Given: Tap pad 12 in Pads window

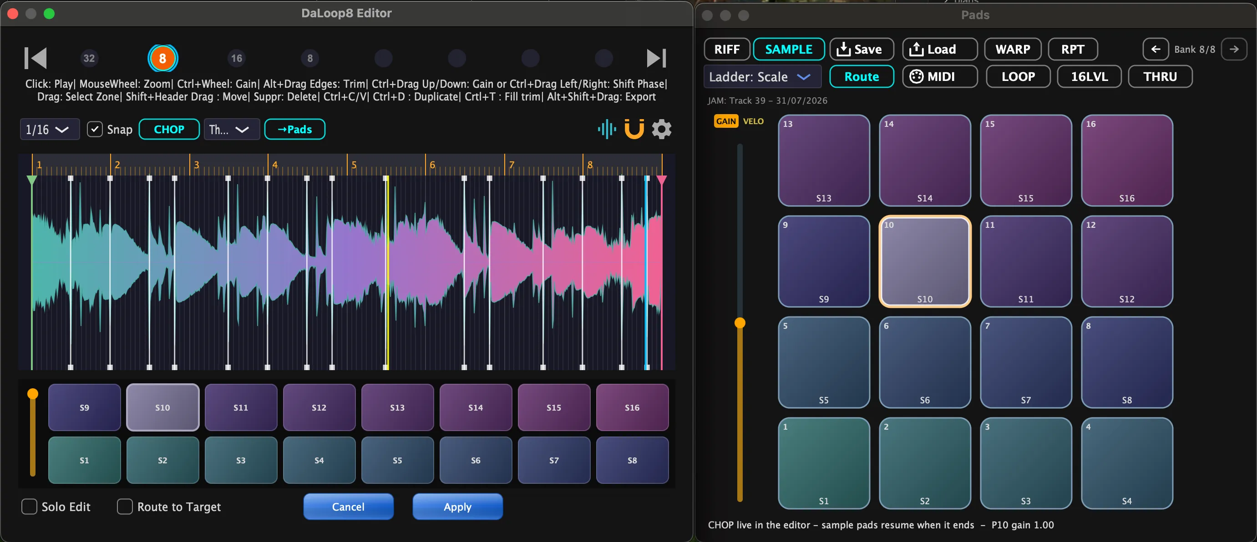Looking at the screenshot, I should tap(1127, 261).
